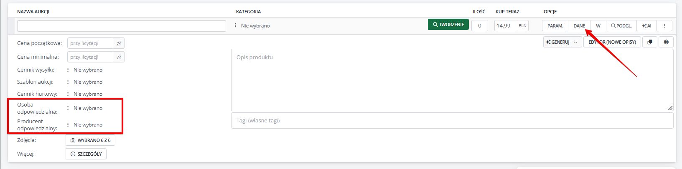Open the AI sparkle option
The image size is (682, 169).
click(x=646, y=26)
